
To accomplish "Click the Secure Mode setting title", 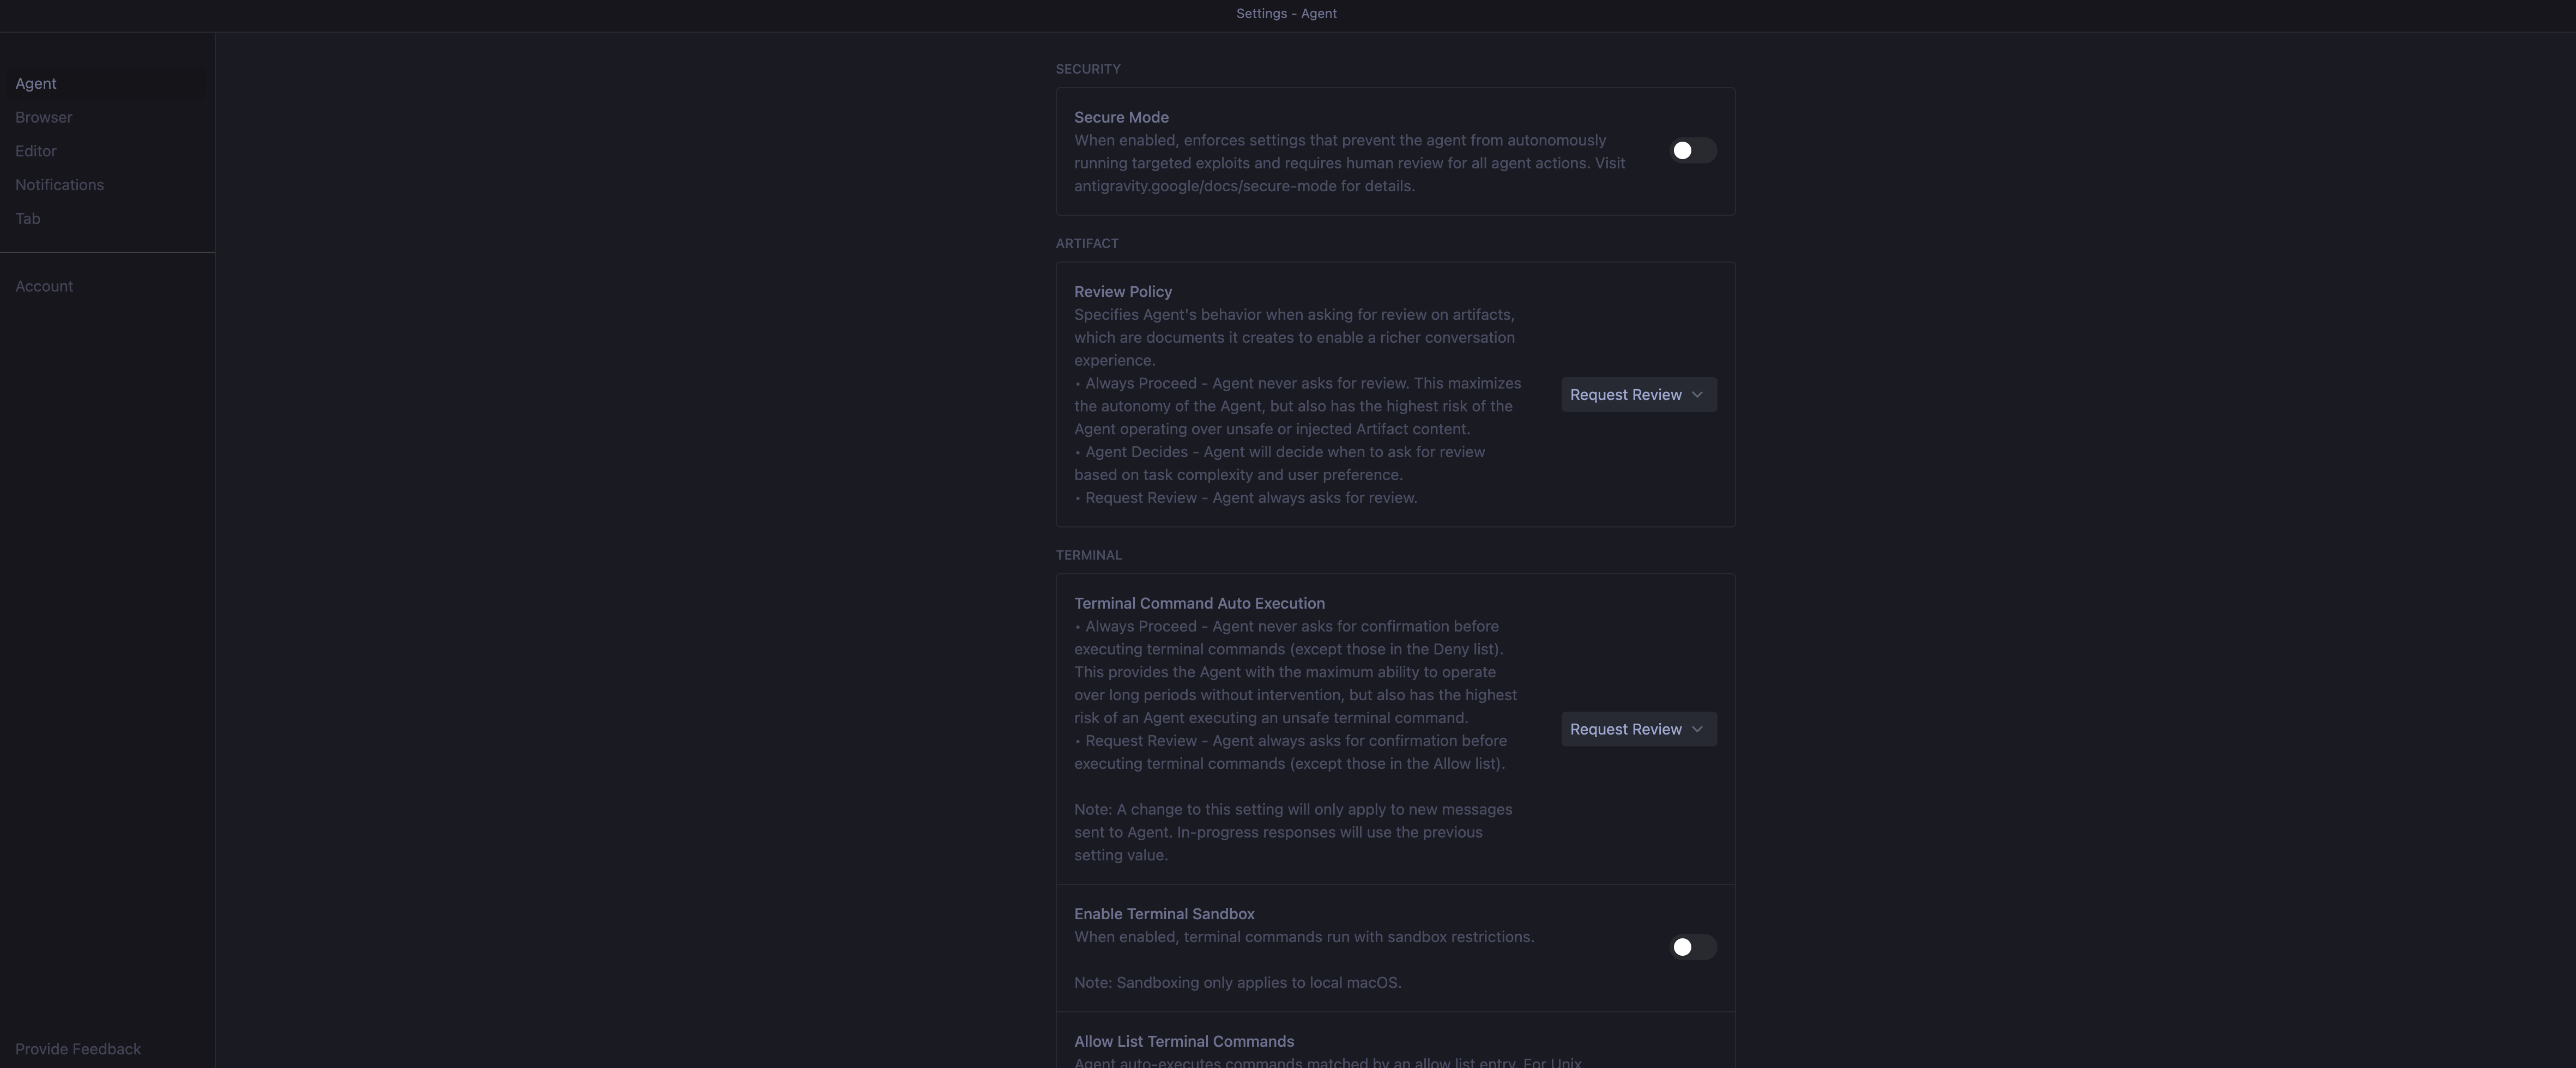I will pos(1121,118).
